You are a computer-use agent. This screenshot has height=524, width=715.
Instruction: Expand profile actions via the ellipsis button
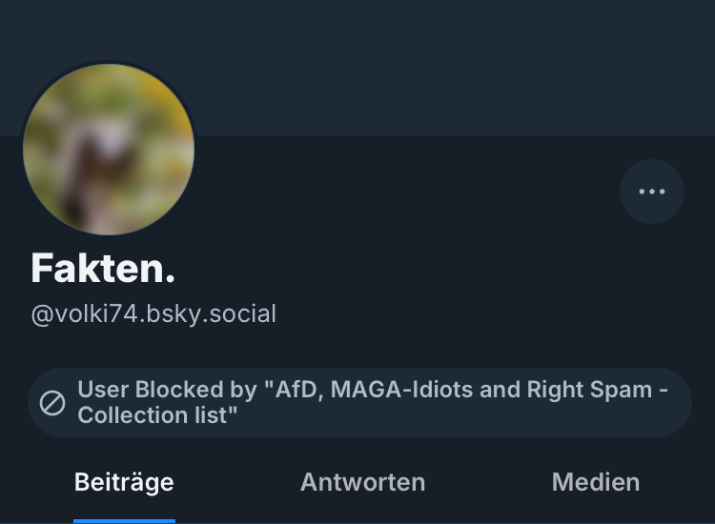coord(652,191)
